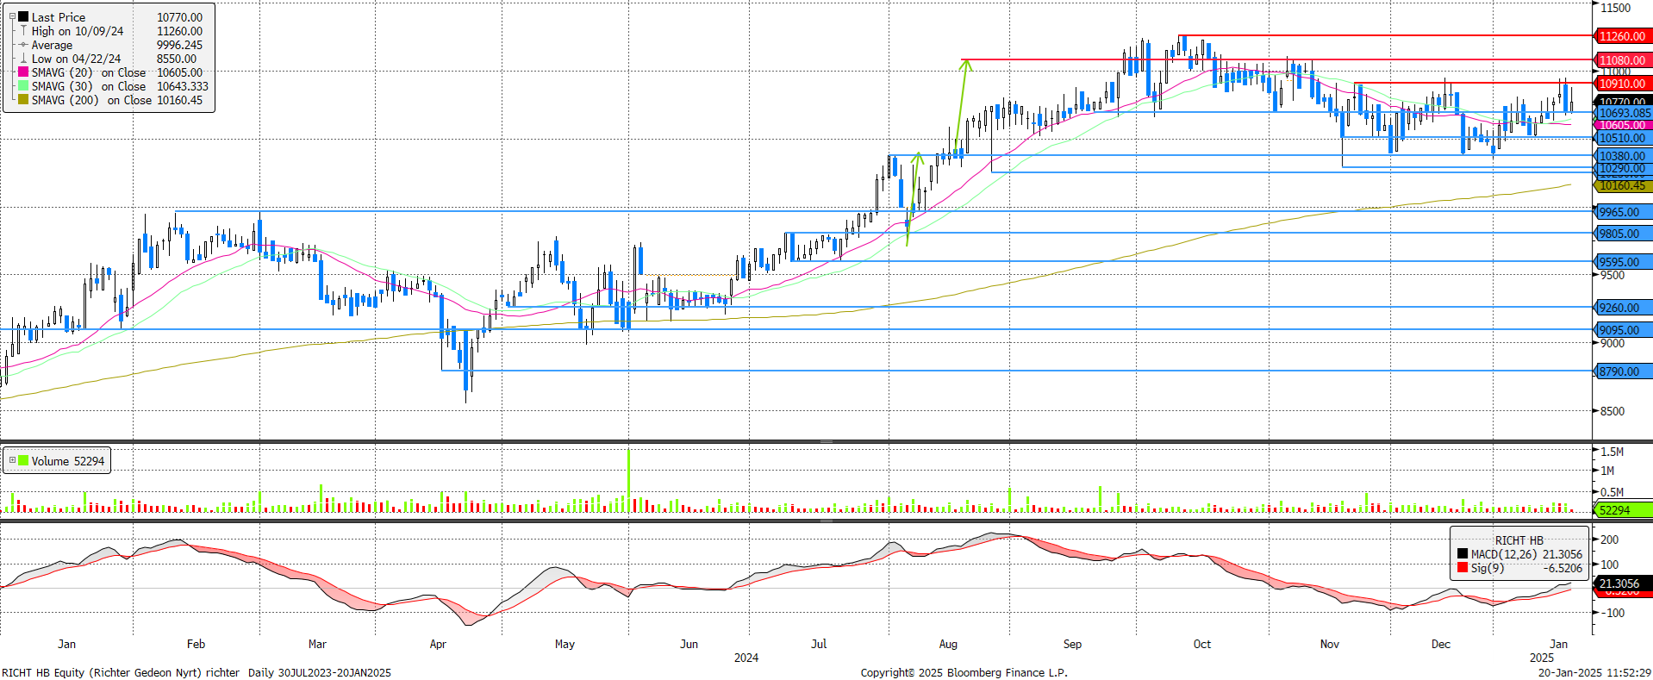Viewport: 1653px width, 680px height.
Task: Select the 10380.00 blue level label
Action: point(1623,156)
